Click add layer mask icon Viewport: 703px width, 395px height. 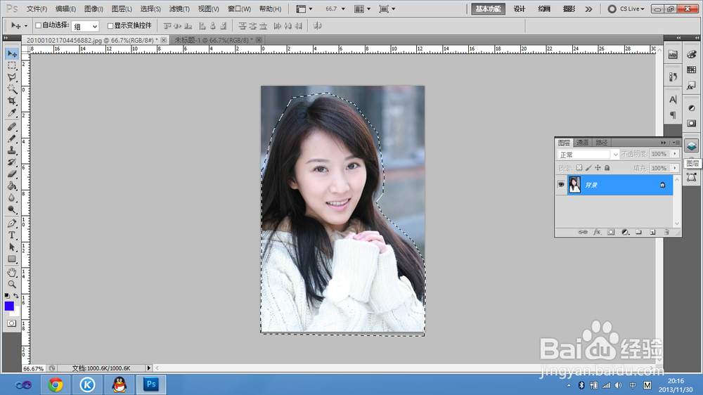(611, 232)
